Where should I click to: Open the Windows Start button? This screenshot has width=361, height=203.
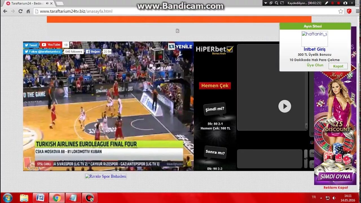point(7,198)
